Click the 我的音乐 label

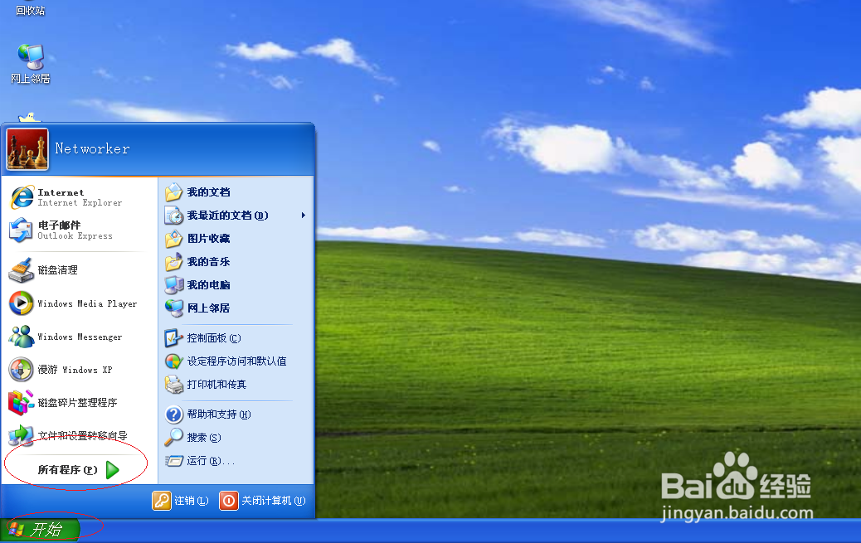[209, 262]
